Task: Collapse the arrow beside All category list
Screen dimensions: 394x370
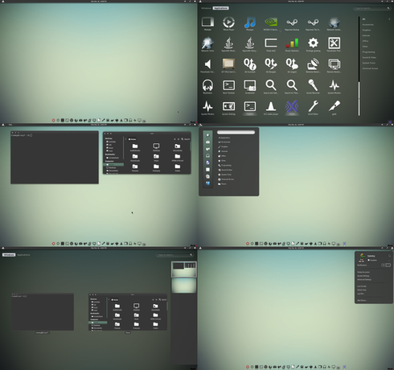Action: (389, 19)
